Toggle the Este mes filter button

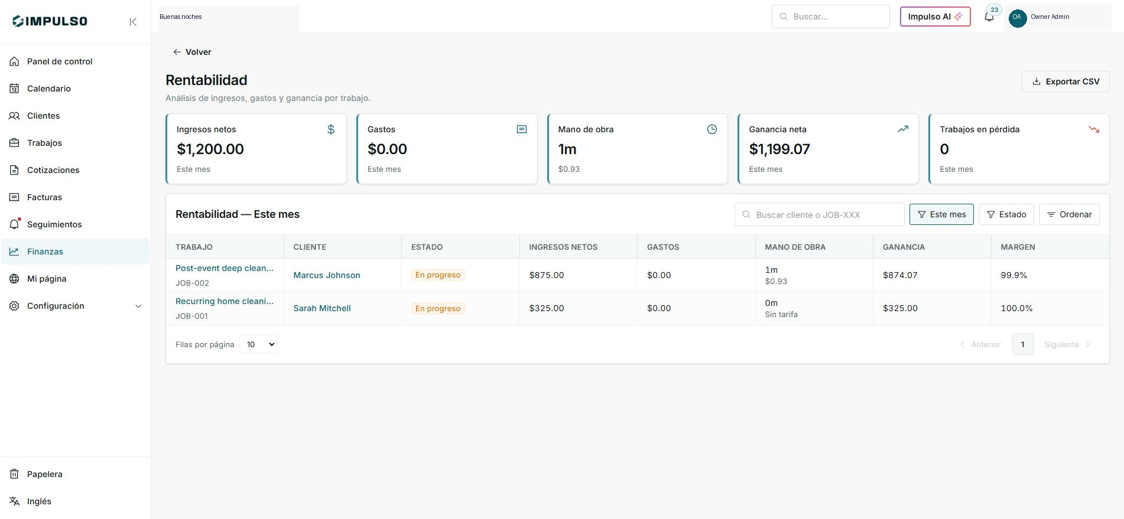point(941,214)
